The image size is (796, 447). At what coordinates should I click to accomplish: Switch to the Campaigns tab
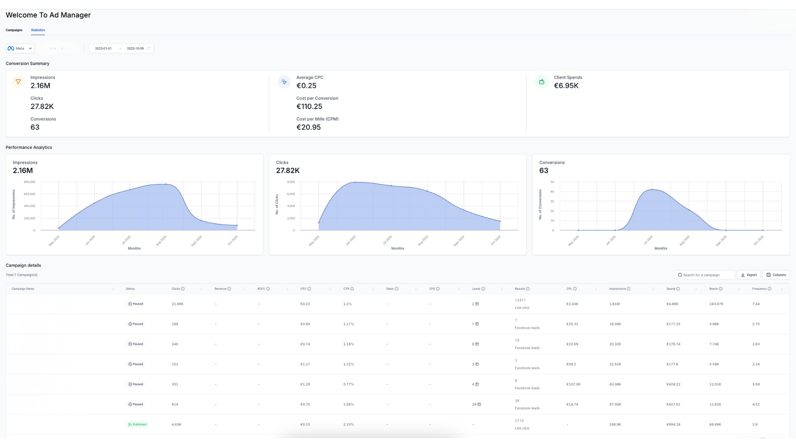(x=14, y=30)
